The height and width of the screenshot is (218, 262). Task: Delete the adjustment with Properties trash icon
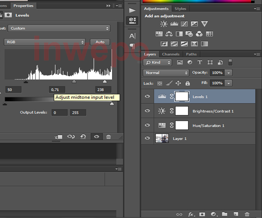pyautogui.click(x=108, y=137)
